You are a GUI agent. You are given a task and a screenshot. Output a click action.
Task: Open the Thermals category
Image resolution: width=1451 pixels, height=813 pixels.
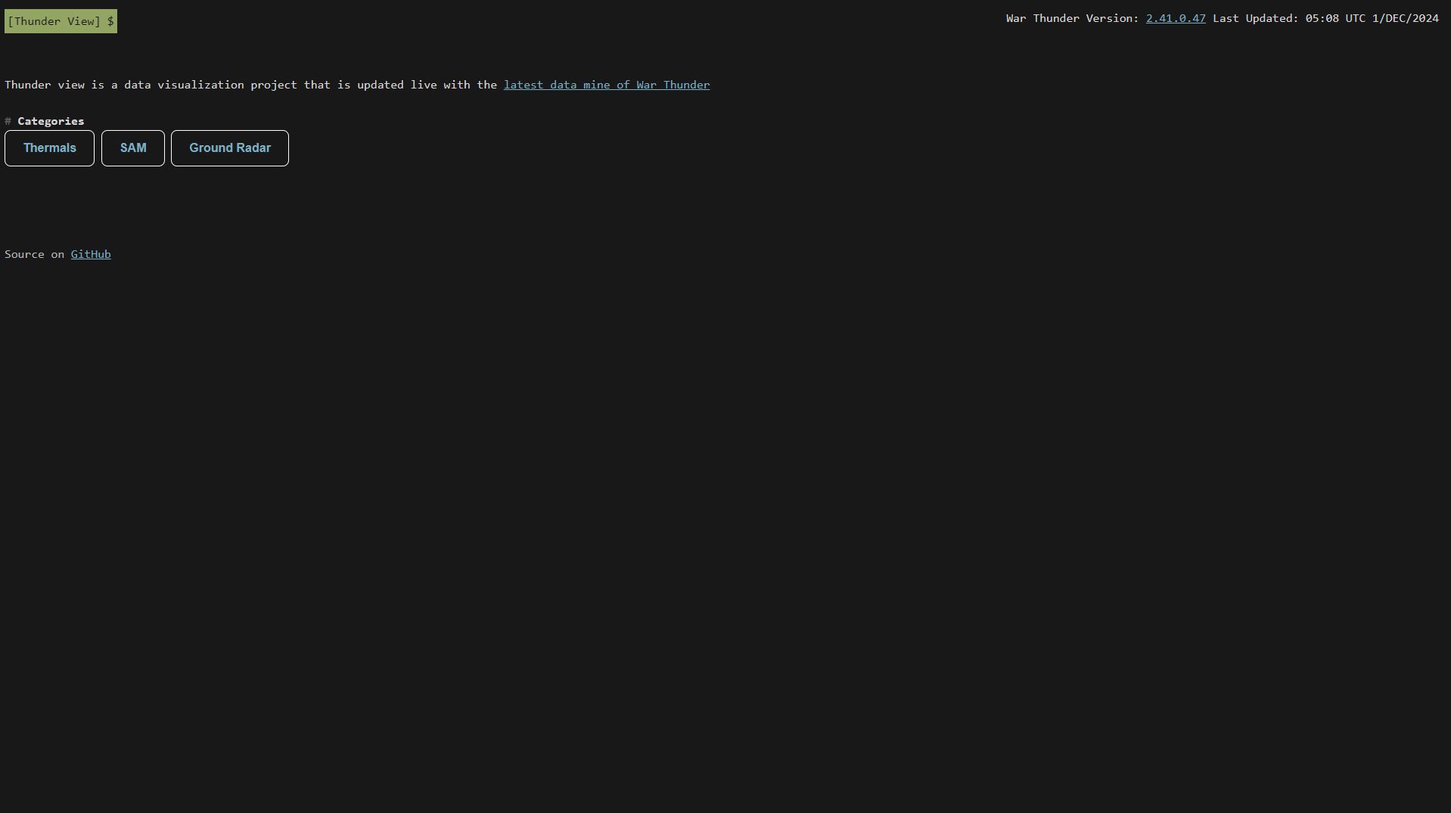tap(49, 148)
